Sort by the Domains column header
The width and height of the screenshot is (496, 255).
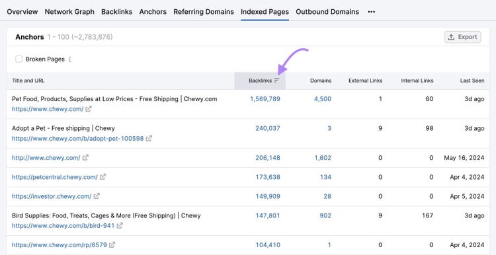(321, 81)
